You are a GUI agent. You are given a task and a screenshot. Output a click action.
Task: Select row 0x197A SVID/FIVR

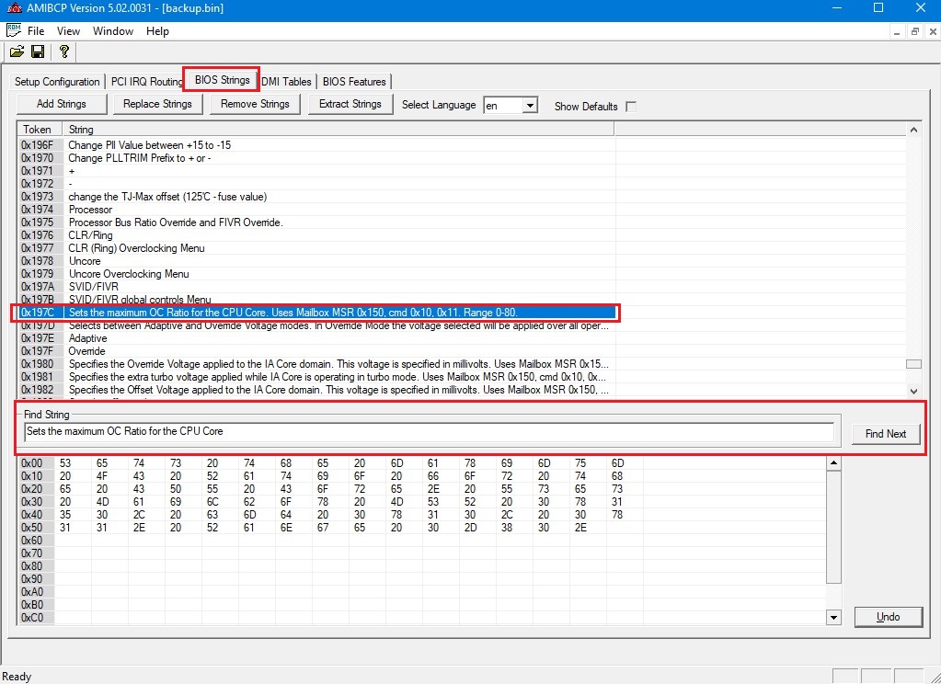tap(316, 287)
